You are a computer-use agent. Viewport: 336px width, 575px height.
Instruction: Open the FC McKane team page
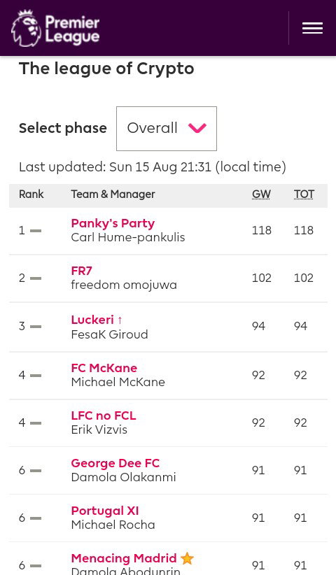[104, 368]
